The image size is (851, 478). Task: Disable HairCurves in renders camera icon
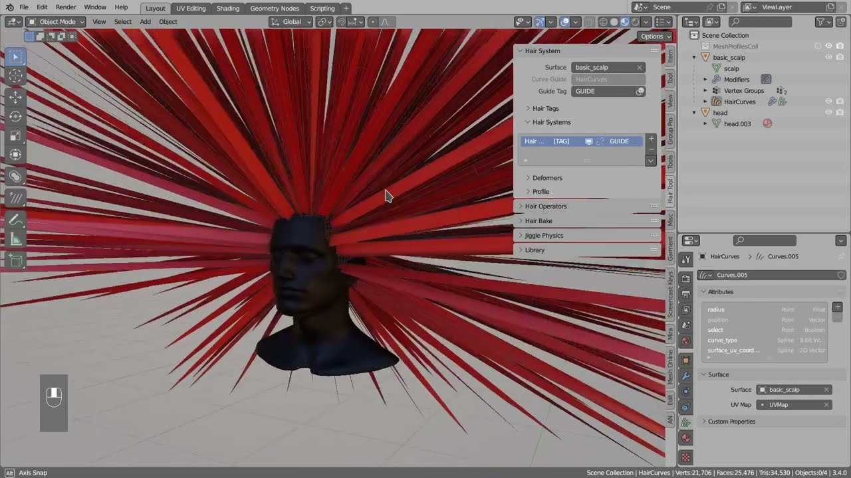click(x=839, y=102)
